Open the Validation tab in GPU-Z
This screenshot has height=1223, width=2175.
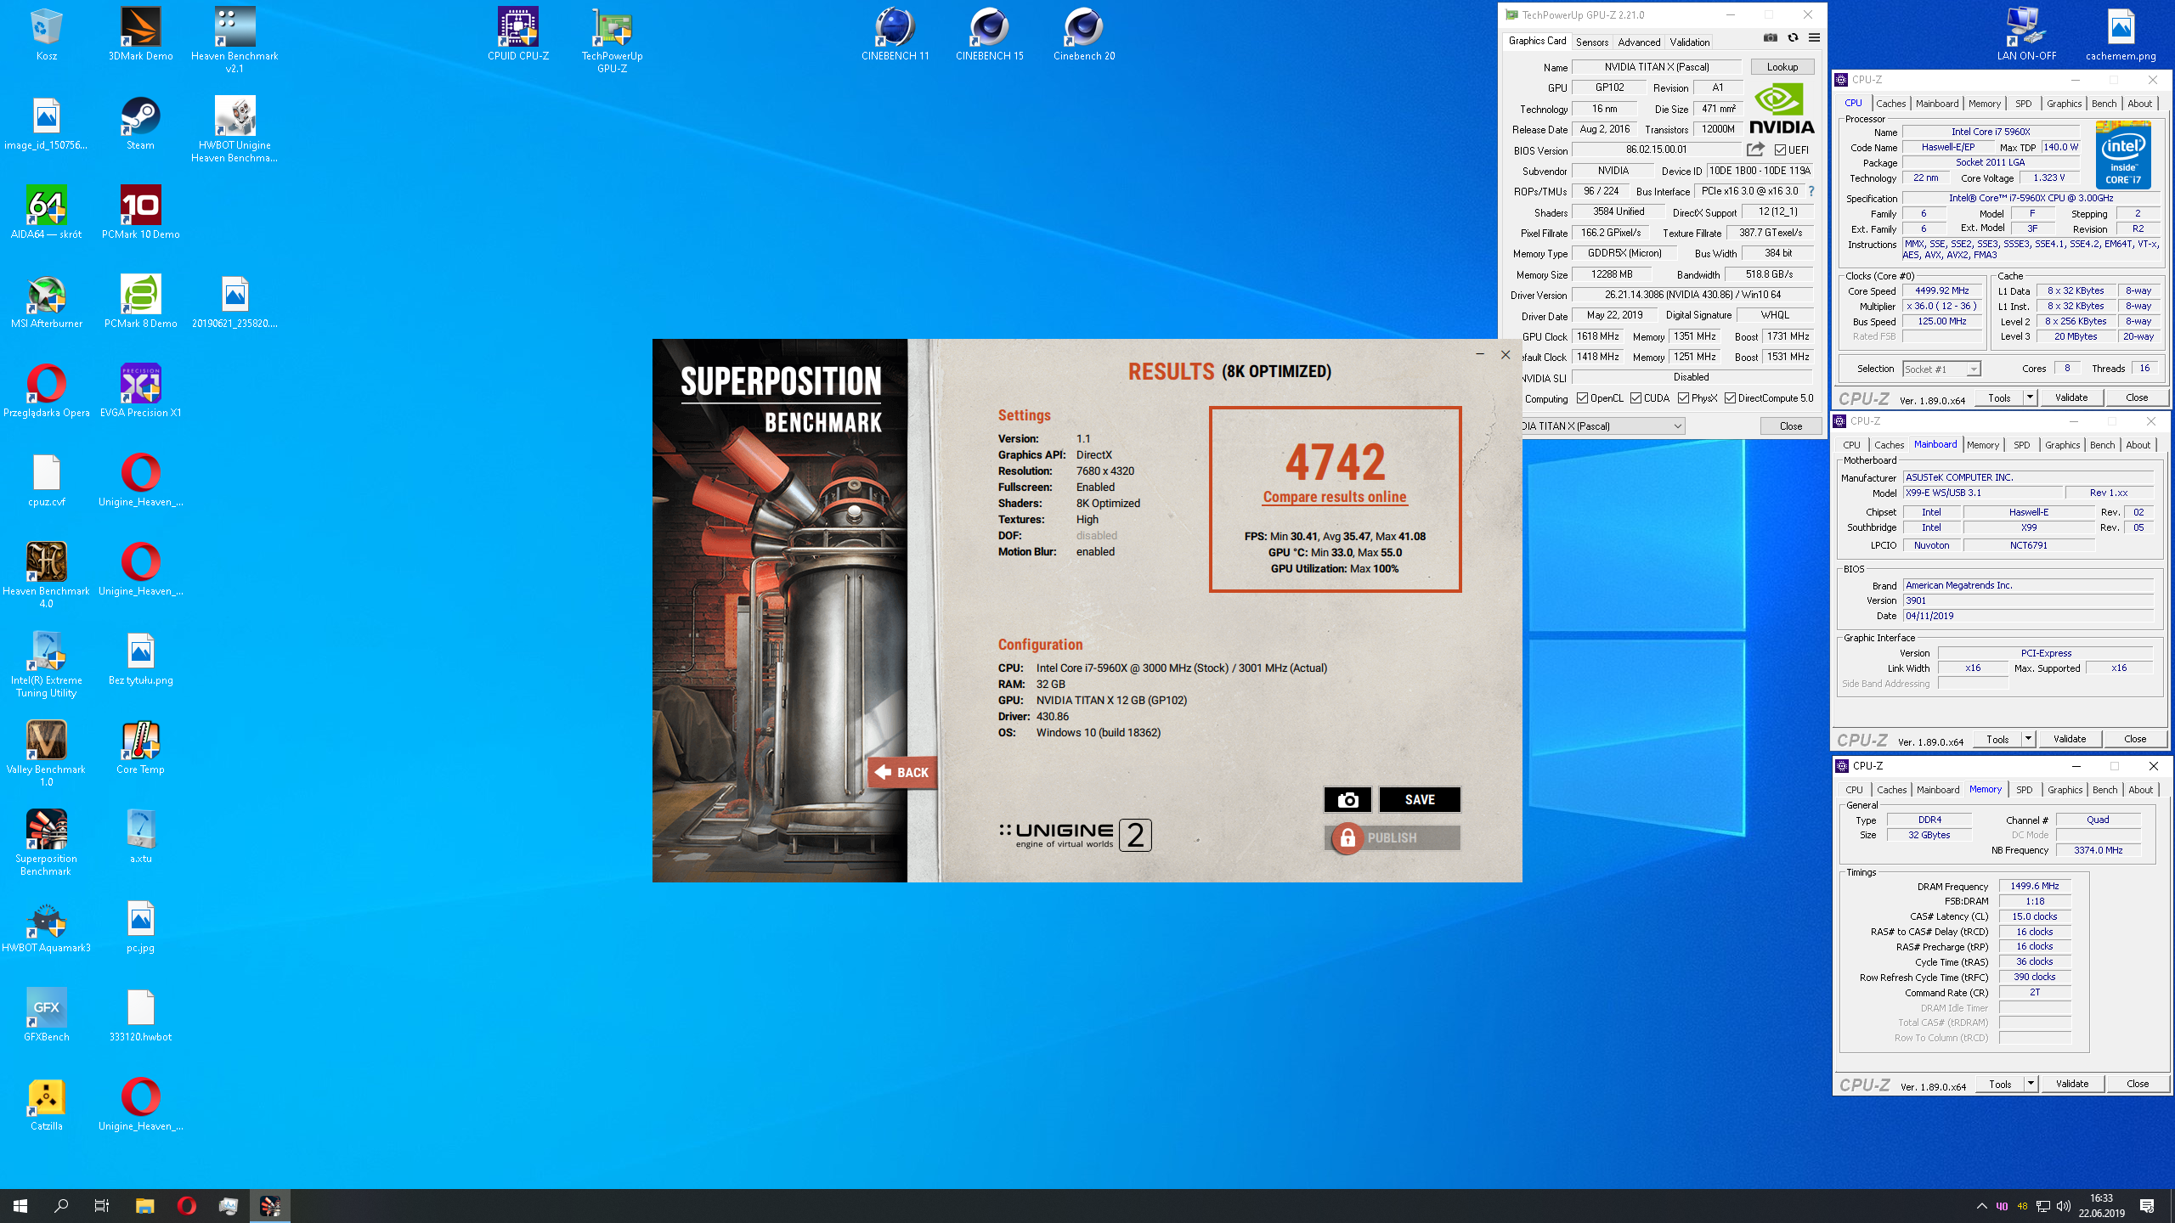[1689, 42]
